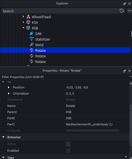Click the Part1 value Meshes/kenworth_underbody

(x=89, y=124)
